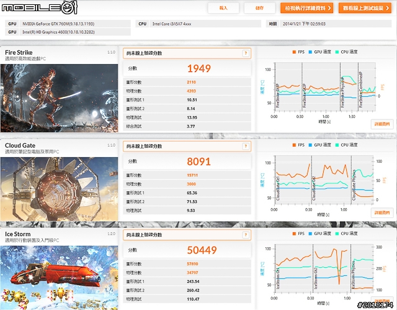
Task: Click Ice Storm graphics test 2 value 260.42
Action: [193, 291]
